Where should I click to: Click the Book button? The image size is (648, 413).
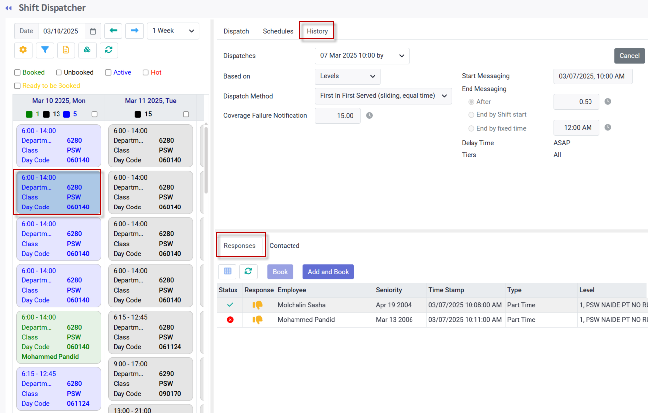point(280,272)
